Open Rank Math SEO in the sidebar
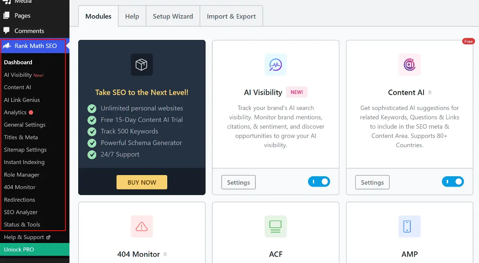 (x=35, y=46)
